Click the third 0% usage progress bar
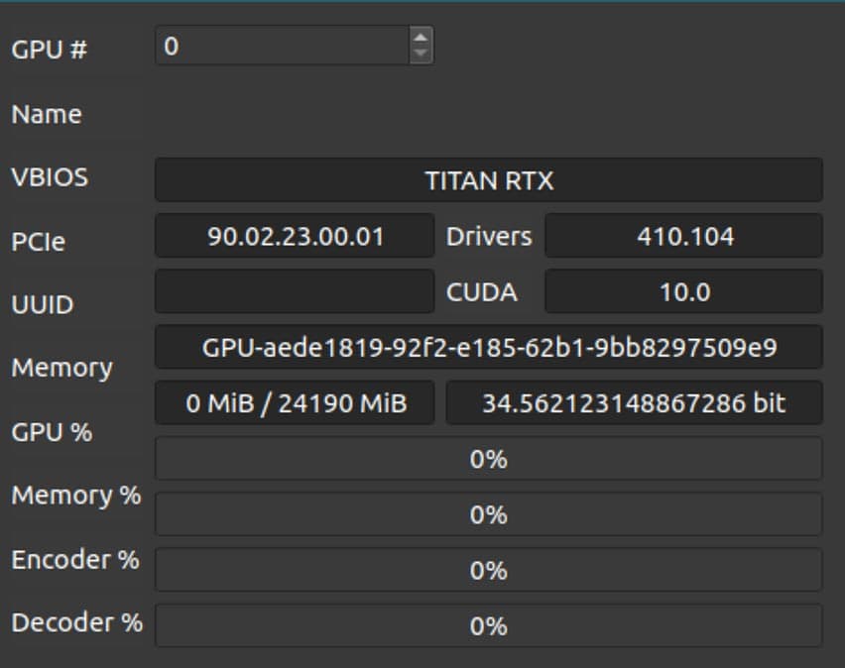This screenshot has width=845, height=668. [488, 570]
